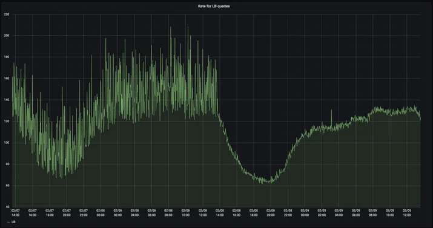Click the 02/08 20:00 x-axis label
Viewport: 433px width, 228px height.
(x=271, y=213)
